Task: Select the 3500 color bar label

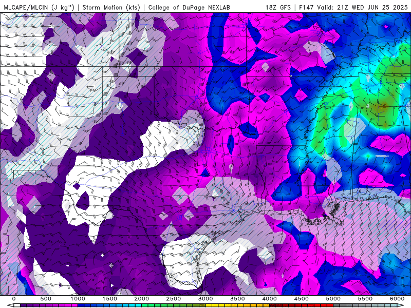Action: [x=237, y=299]
